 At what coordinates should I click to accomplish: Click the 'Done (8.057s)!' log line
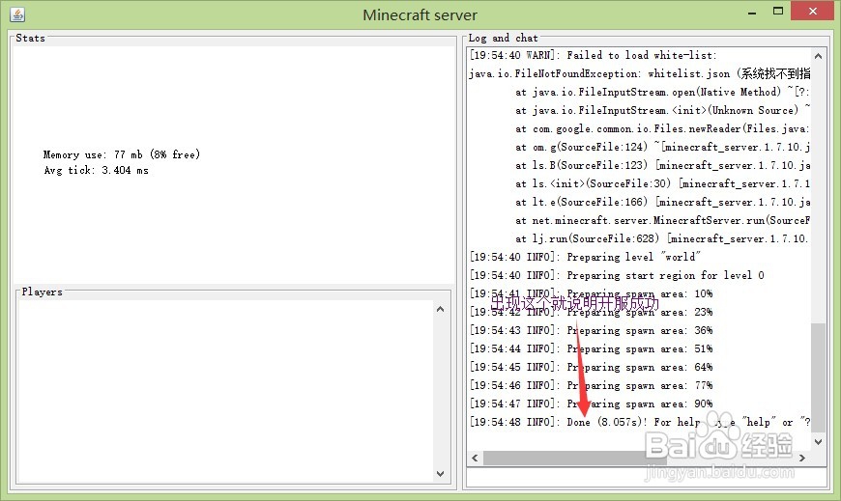pos(640,422)
